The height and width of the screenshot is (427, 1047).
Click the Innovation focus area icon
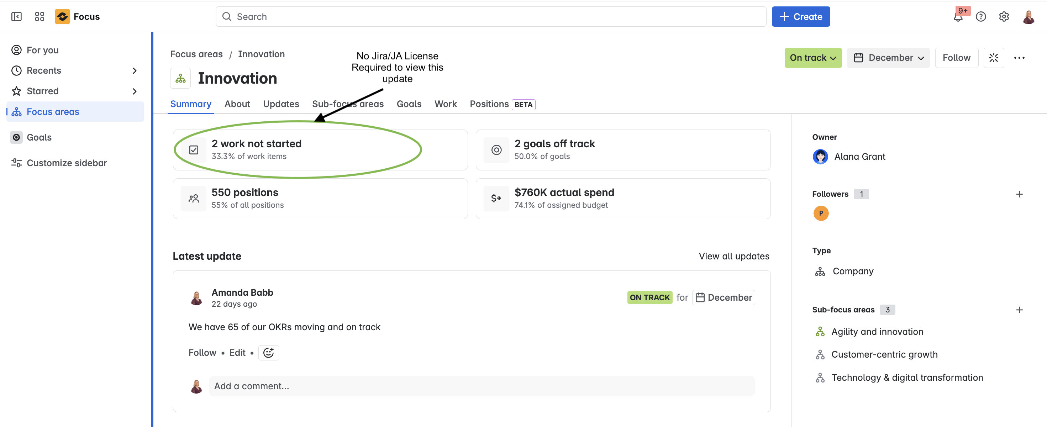pyautogui.click(x=180, y=78)
